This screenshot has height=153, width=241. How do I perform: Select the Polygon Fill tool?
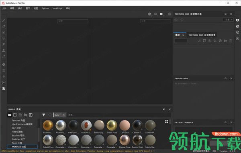[x=4, y=38]
